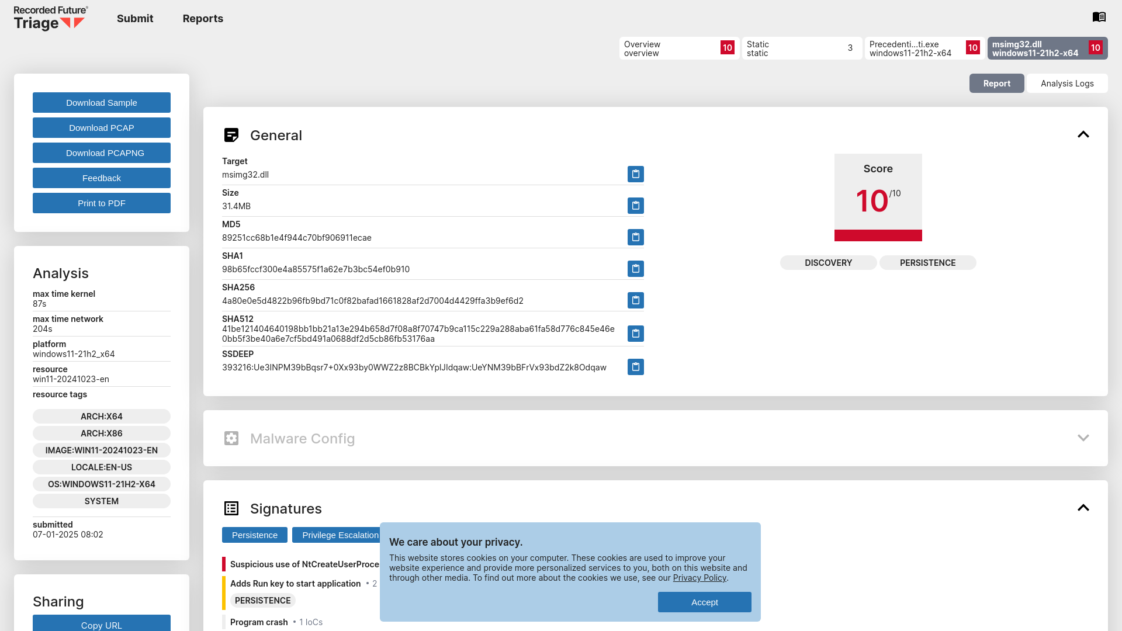1122x631 pixels.
Task: Open the documentation book icon
Action: pos(1099,17)
